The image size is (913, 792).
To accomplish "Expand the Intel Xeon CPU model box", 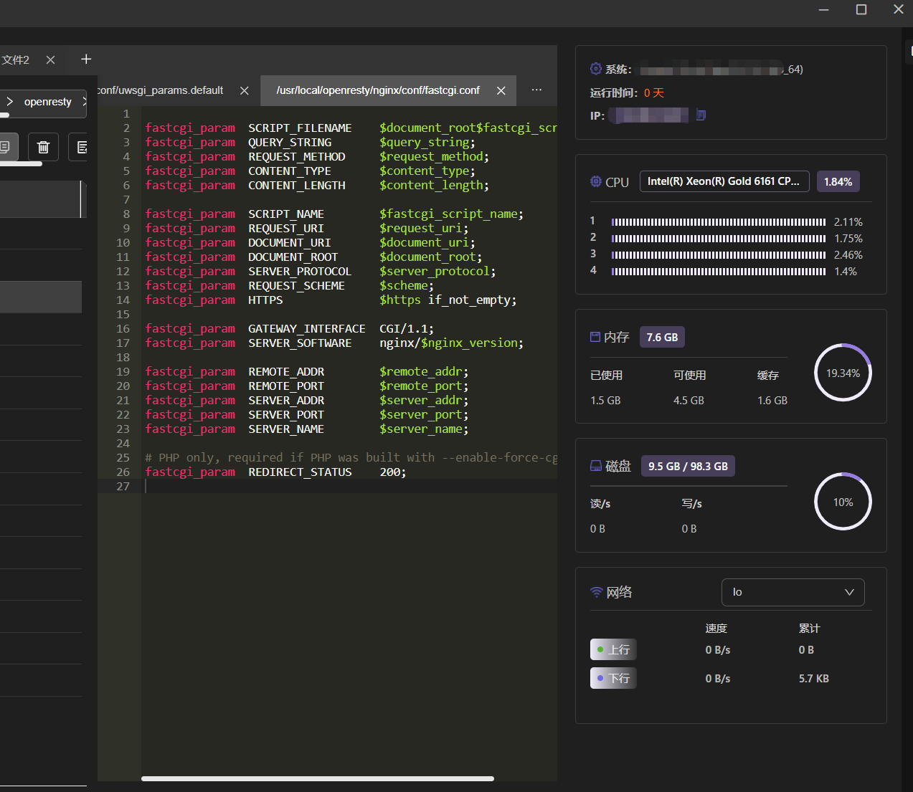I will pyautogui.click(x=724, y=181).
